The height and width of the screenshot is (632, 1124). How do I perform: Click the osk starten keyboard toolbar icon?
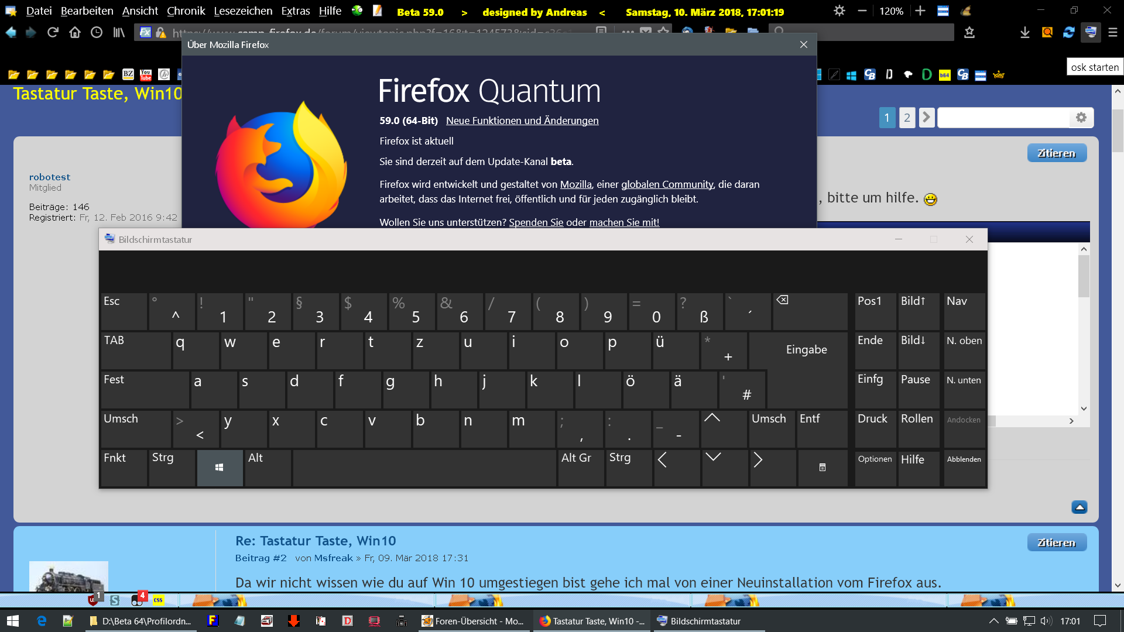pyautogui.click(x=1091, y=33)
